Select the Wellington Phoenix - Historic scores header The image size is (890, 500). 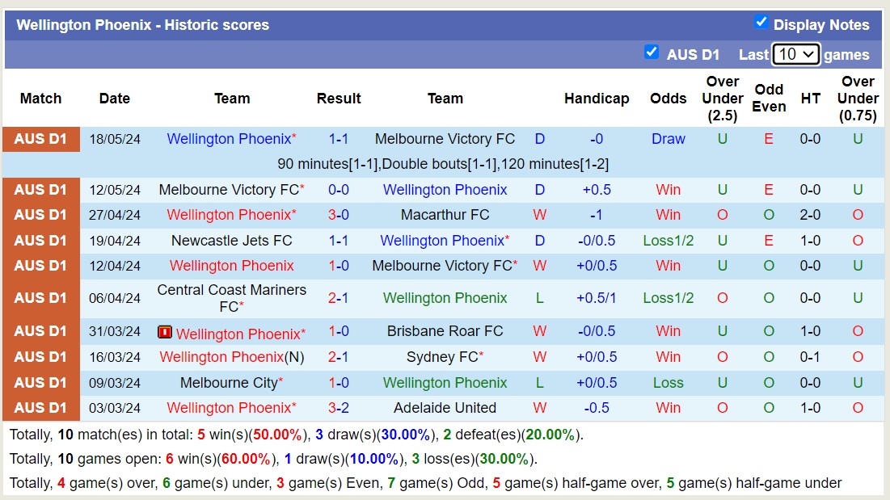tap(142, 24)
